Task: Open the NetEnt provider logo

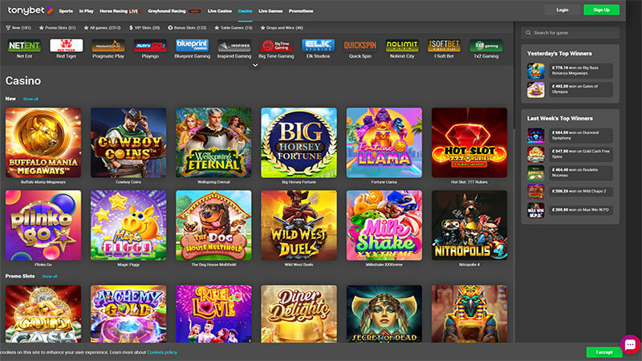Action: (24, 46)
